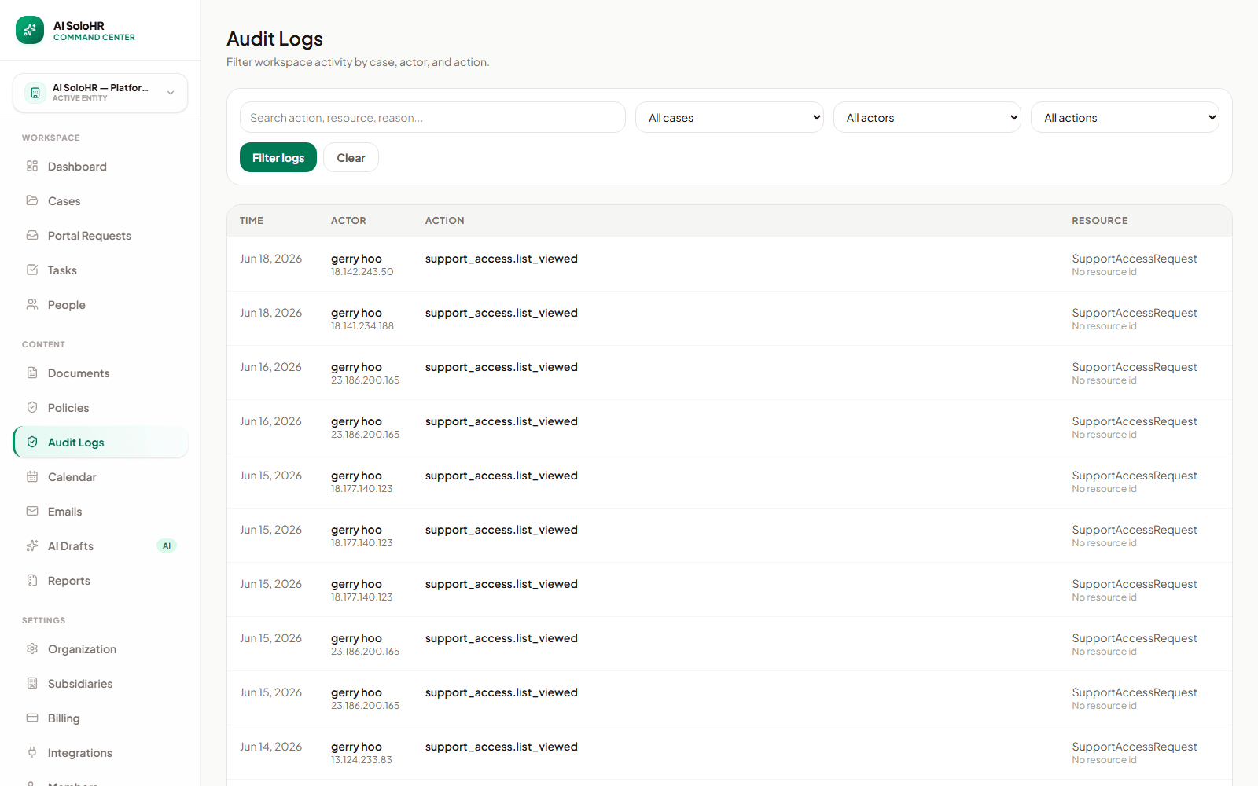Click the Calendar icon in sidebar
Screen dimensions: 1258x786
click(32, 476)
